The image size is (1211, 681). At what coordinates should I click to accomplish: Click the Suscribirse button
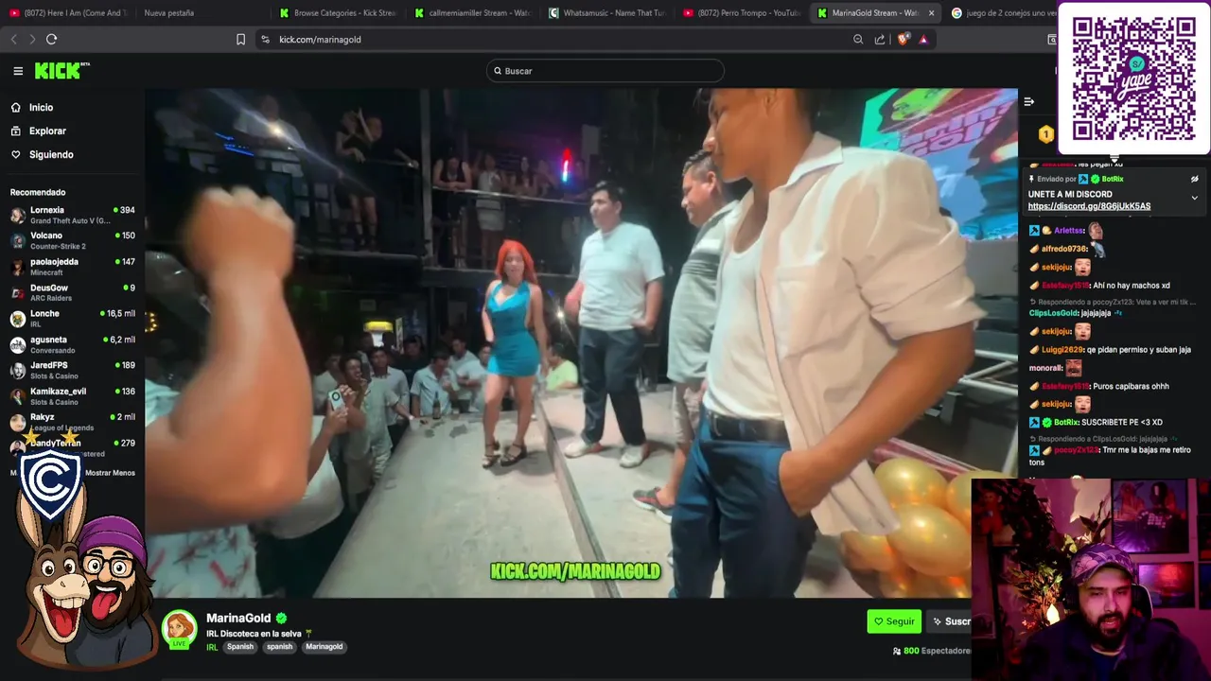950,621
